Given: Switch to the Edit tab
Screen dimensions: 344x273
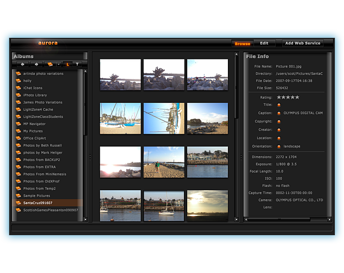Looking at the screenshot, I should [264, 44].
